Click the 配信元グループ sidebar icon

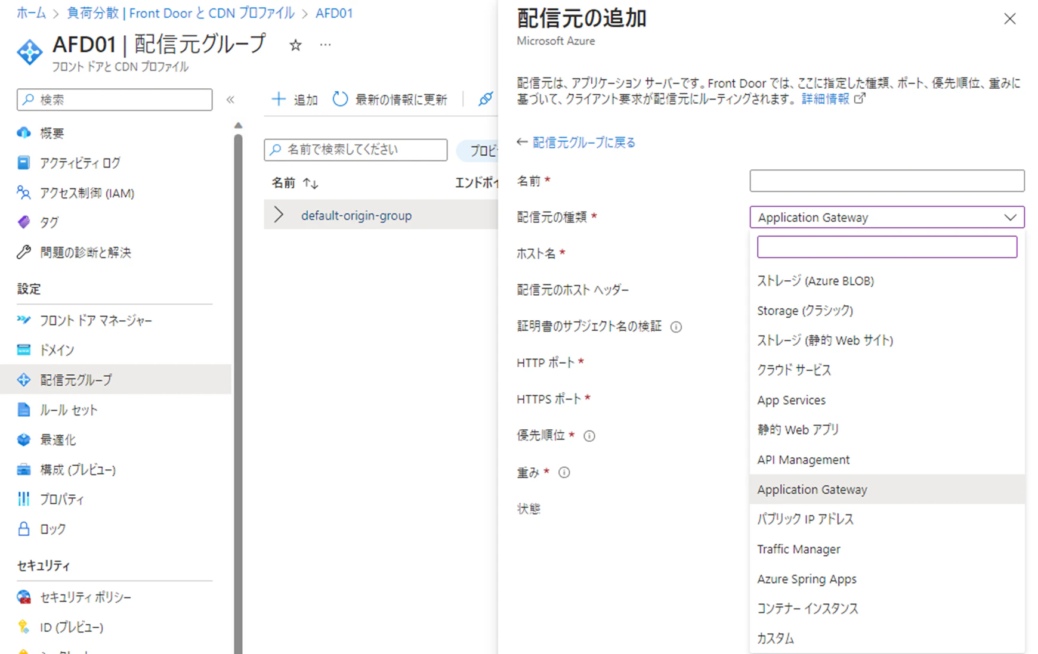tap(24, 380)
